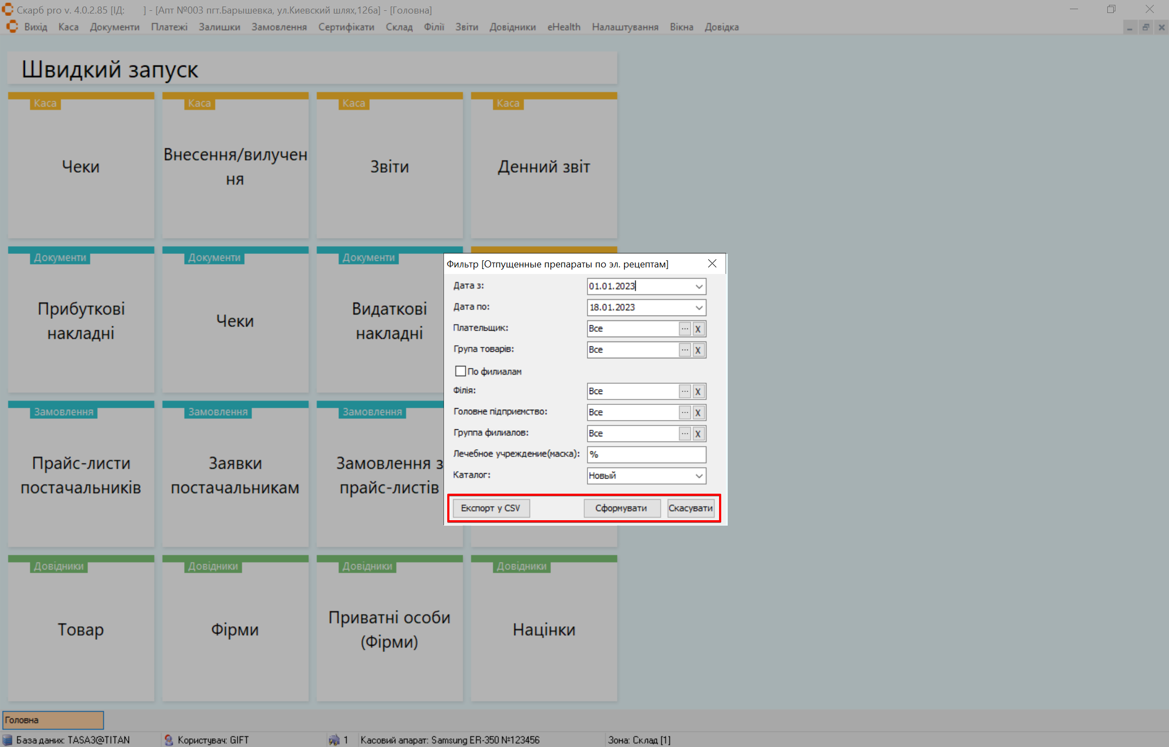Clear the Група товарів field
Screen dimensions: 1169x747
(698, 350)
